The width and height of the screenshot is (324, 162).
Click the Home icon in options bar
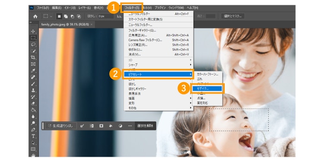coord(35,16)
